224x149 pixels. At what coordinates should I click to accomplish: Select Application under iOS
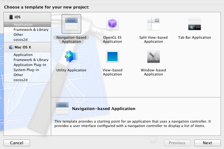[27, 25]
